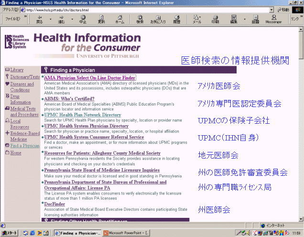This screenshot has height=237, width=304.
Task: Open the Messenger toolbar icon
Action: pos(273,19)
